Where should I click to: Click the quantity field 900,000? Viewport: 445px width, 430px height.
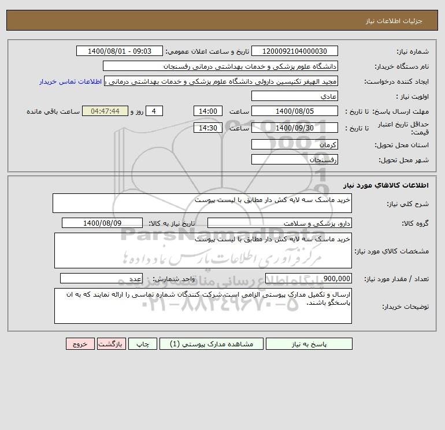pos(309,278)
